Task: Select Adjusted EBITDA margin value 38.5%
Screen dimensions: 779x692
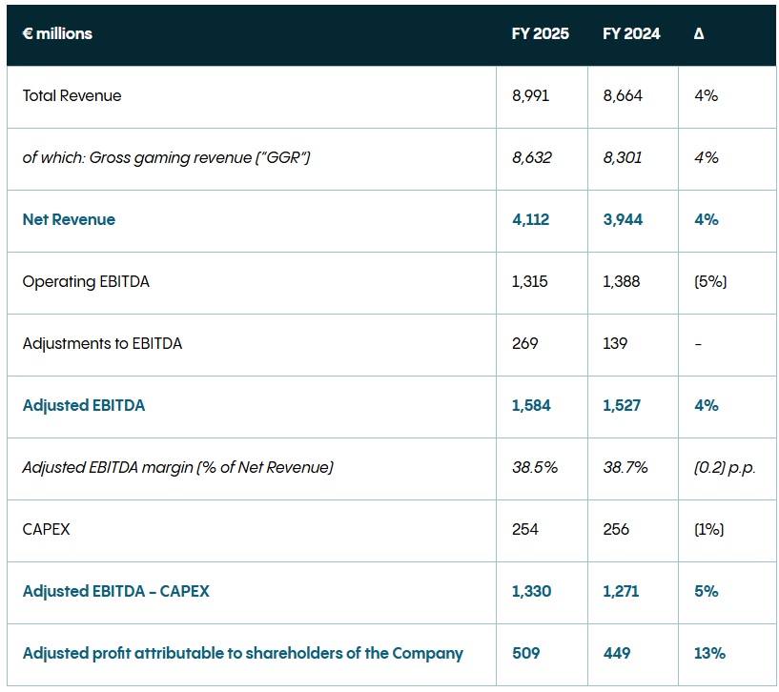Action: coord(534,467)
